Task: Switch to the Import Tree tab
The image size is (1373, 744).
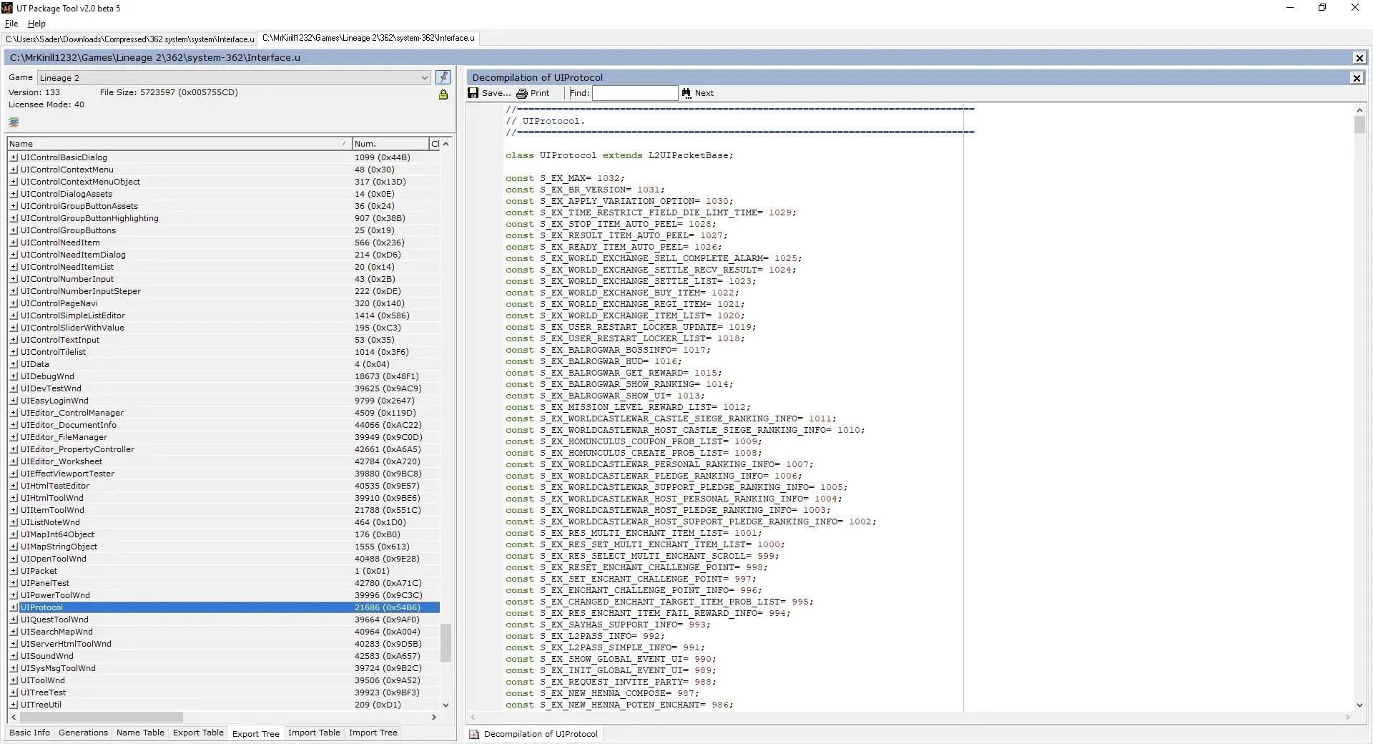Action: click(x=373, y=733)
